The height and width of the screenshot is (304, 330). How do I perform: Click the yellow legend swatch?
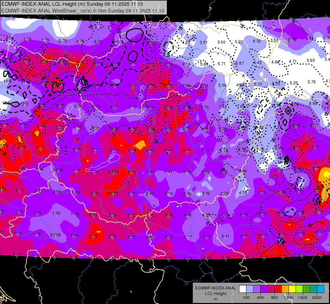292,289
